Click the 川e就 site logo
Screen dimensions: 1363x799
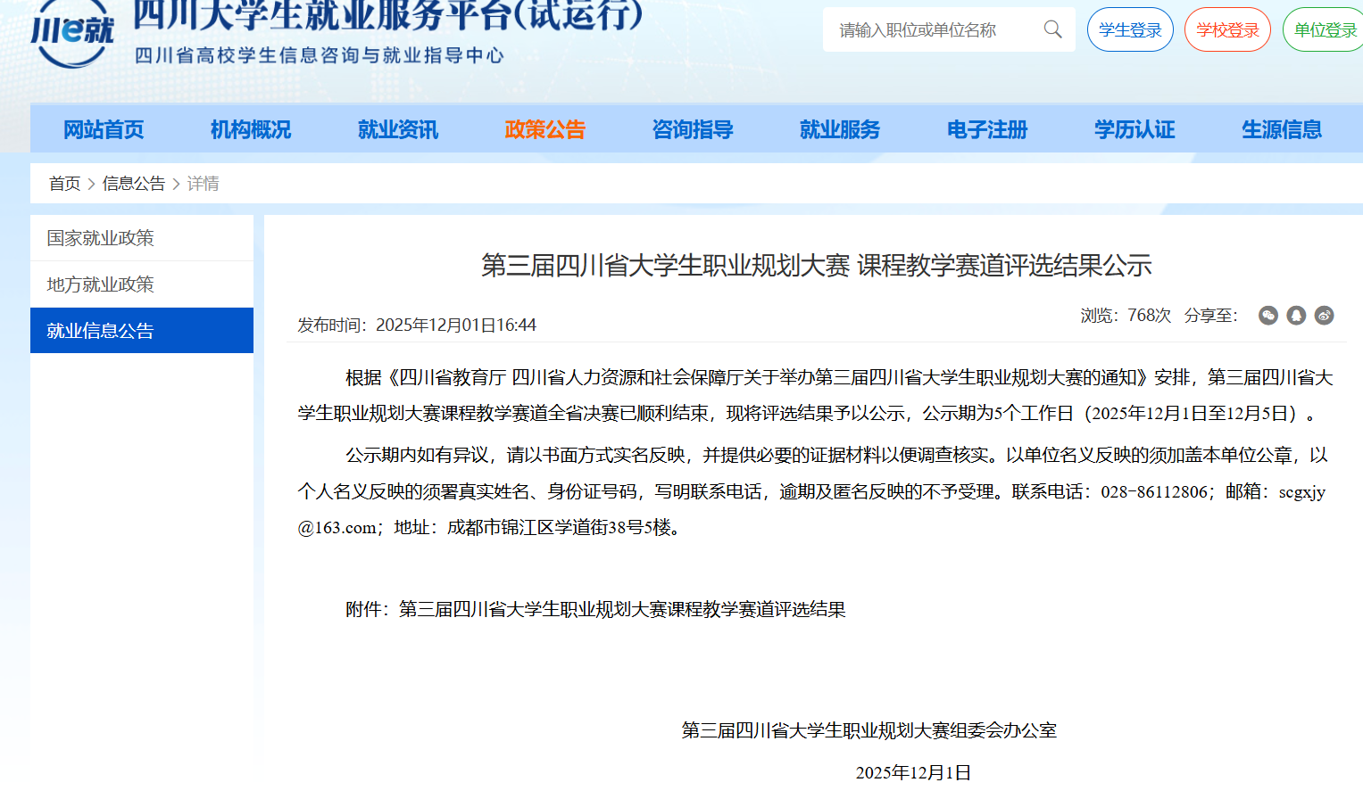click(x=72, y=34)
